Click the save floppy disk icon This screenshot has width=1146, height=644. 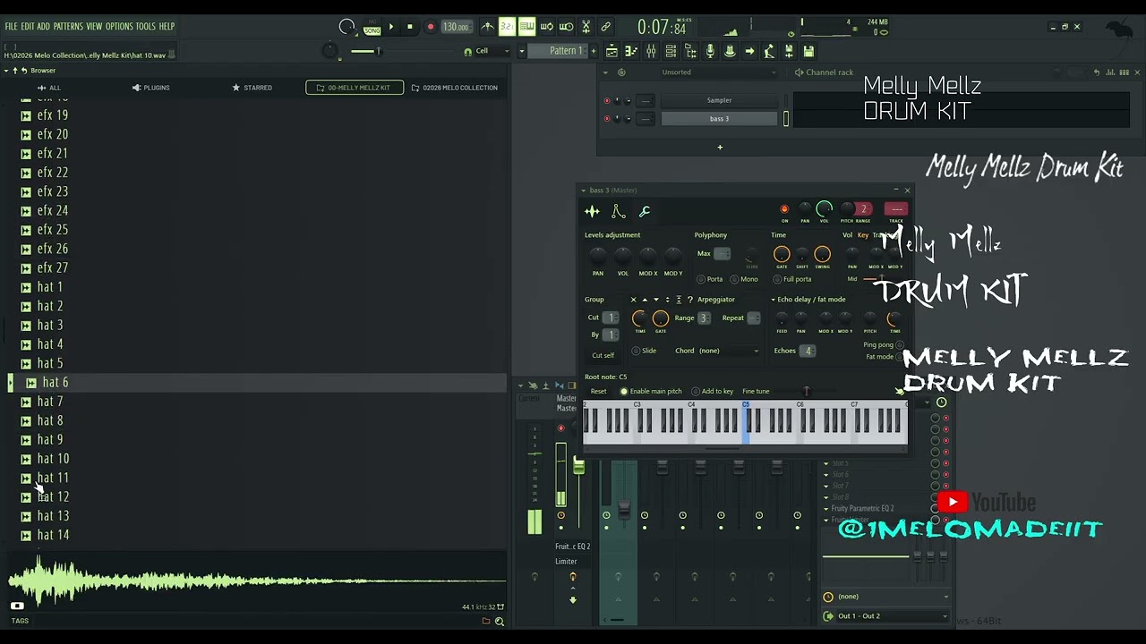coord(808,51)
